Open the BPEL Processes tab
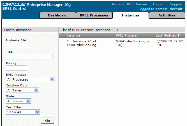This screenshot has height=126, width=187. coord(94,15)
